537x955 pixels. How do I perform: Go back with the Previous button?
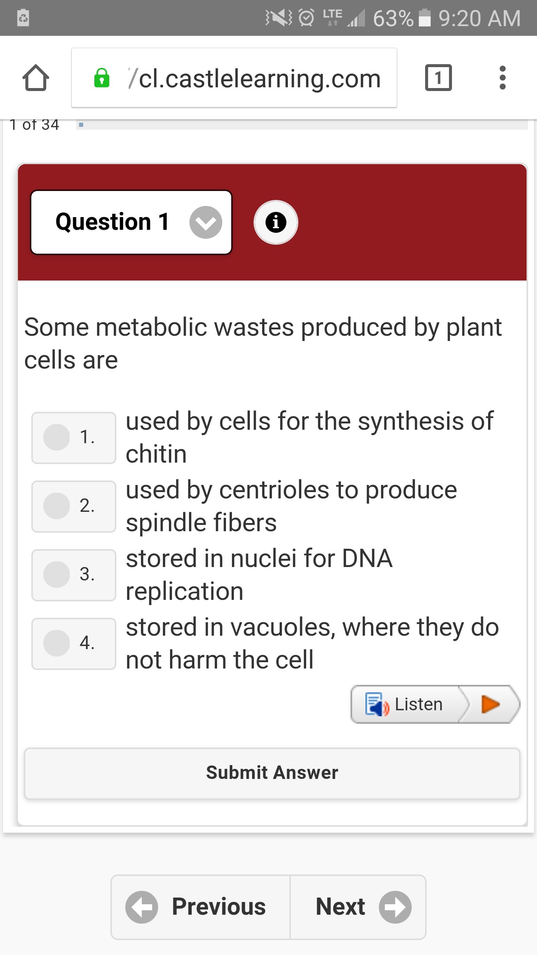201,907
